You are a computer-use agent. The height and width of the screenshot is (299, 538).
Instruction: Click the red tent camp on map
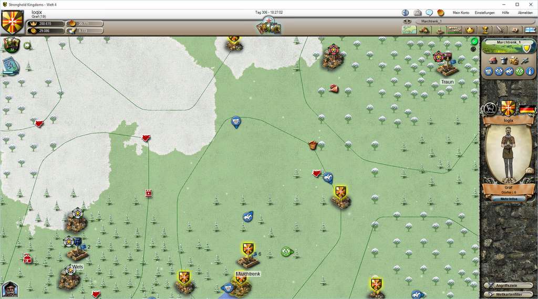(x=28, y=258)
